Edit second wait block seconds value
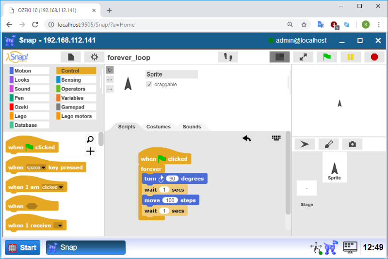This screenshot has width=388, height=259. pos(164,211)
